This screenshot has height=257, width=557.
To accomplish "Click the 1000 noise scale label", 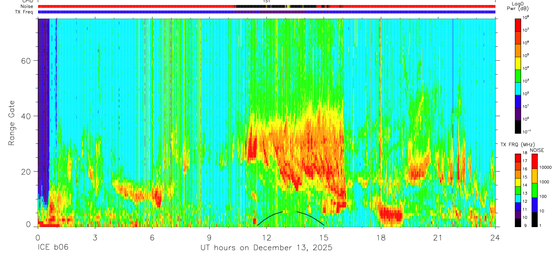I will [544, 182].
